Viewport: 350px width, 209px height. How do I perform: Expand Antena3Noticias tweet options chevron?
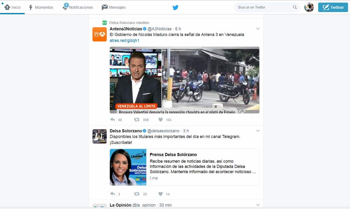[258, 29]
